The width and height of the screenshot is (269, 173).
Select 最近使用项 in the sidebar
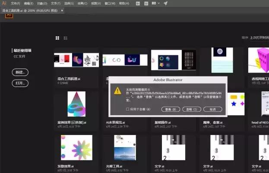pos(22,50)
